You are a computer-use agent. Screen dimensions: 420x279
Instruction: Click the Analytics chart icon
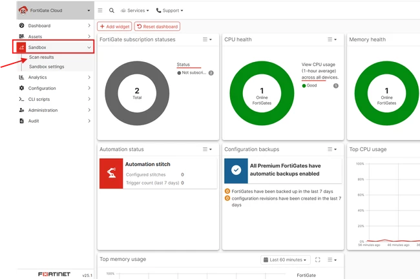[x=22, y=77]
